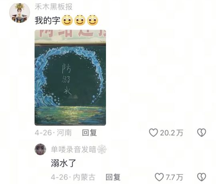Click the 7.7万 like count
Image resolution: width=216 pixels, height=184 pixels.
tap(174, 177)
